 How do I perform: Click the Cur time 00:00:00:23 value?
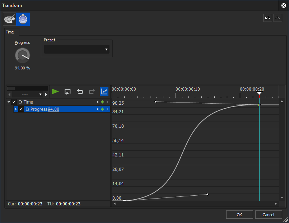(30, 204)
